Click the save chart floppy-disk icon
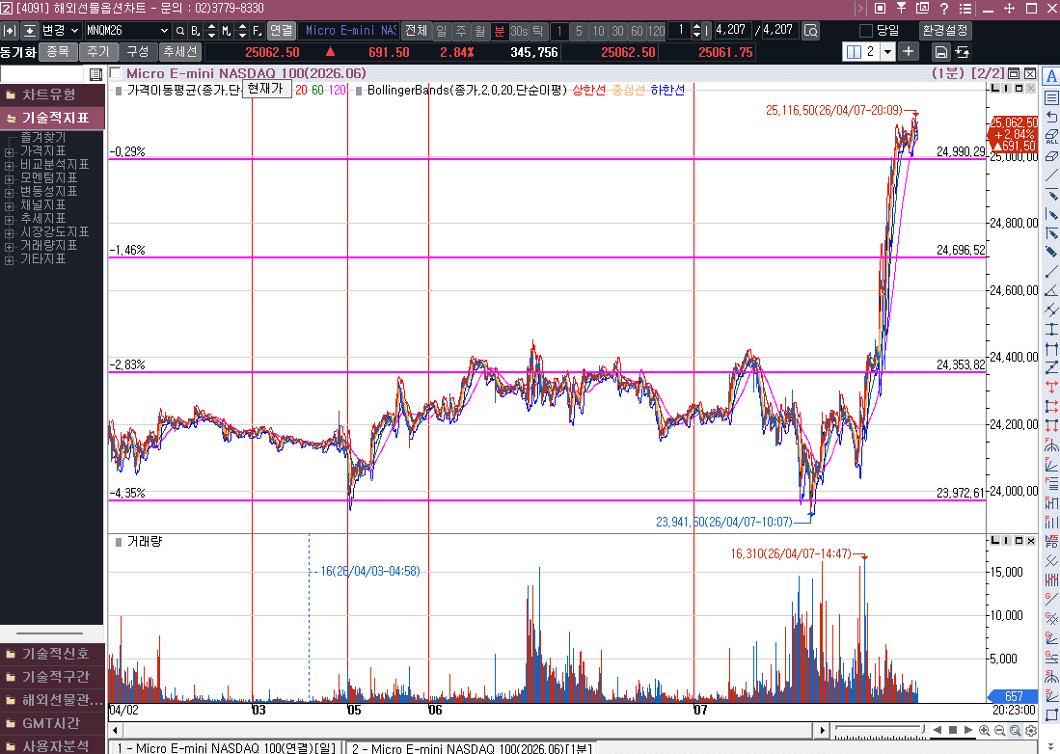This screenshot has height=754, width=1060. (x=940, y=52)
